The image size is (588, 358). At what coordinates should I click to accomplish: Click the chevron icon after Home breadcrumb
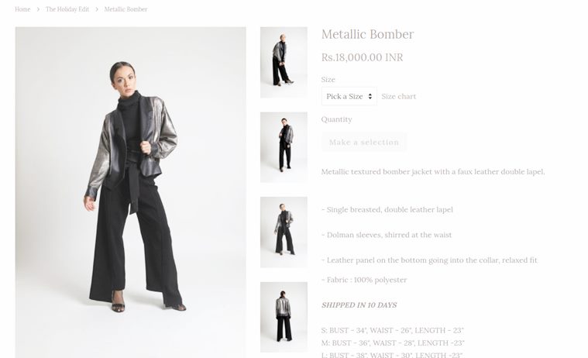tap(38, 9)
